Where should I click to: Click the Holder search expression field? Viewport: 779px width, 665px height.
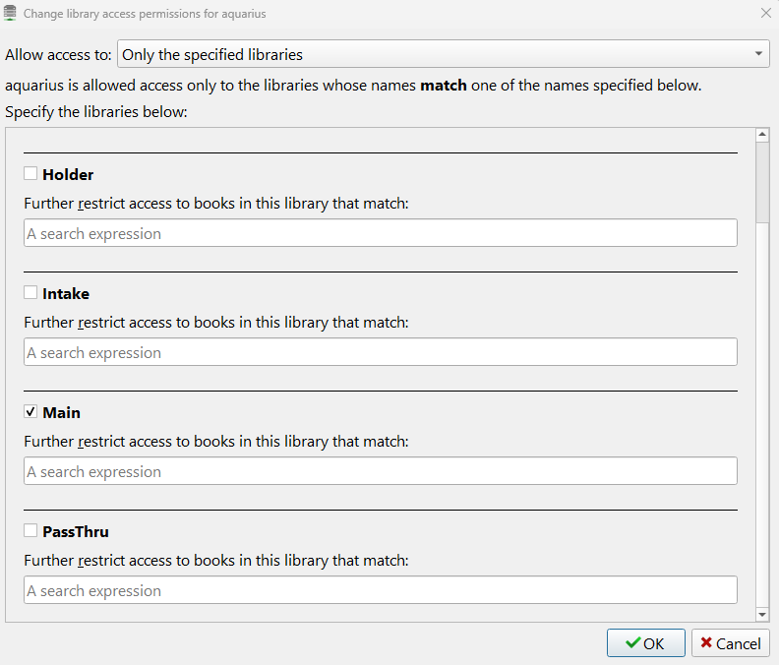tap(380, 233)
